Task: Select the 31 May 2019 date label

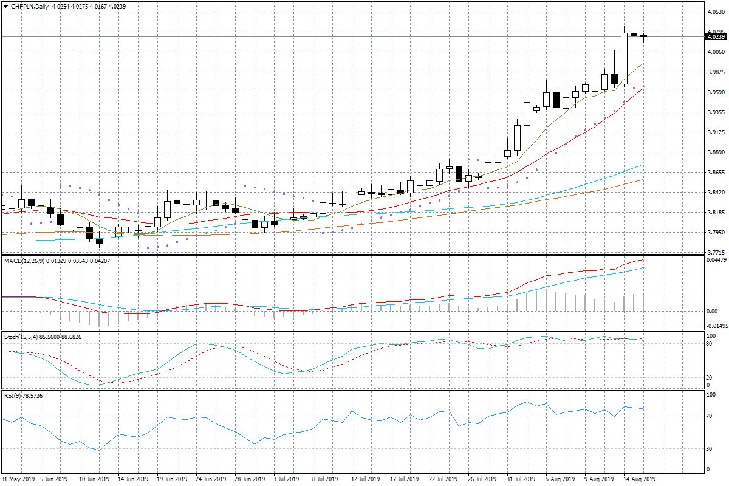Action: pyautogui.click(x=18, y=479)
